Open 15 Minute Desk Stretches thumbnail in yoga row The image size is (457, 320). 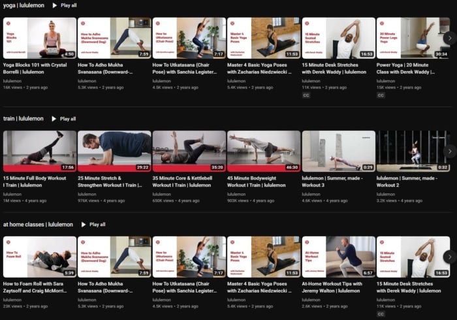coord(339,38)
